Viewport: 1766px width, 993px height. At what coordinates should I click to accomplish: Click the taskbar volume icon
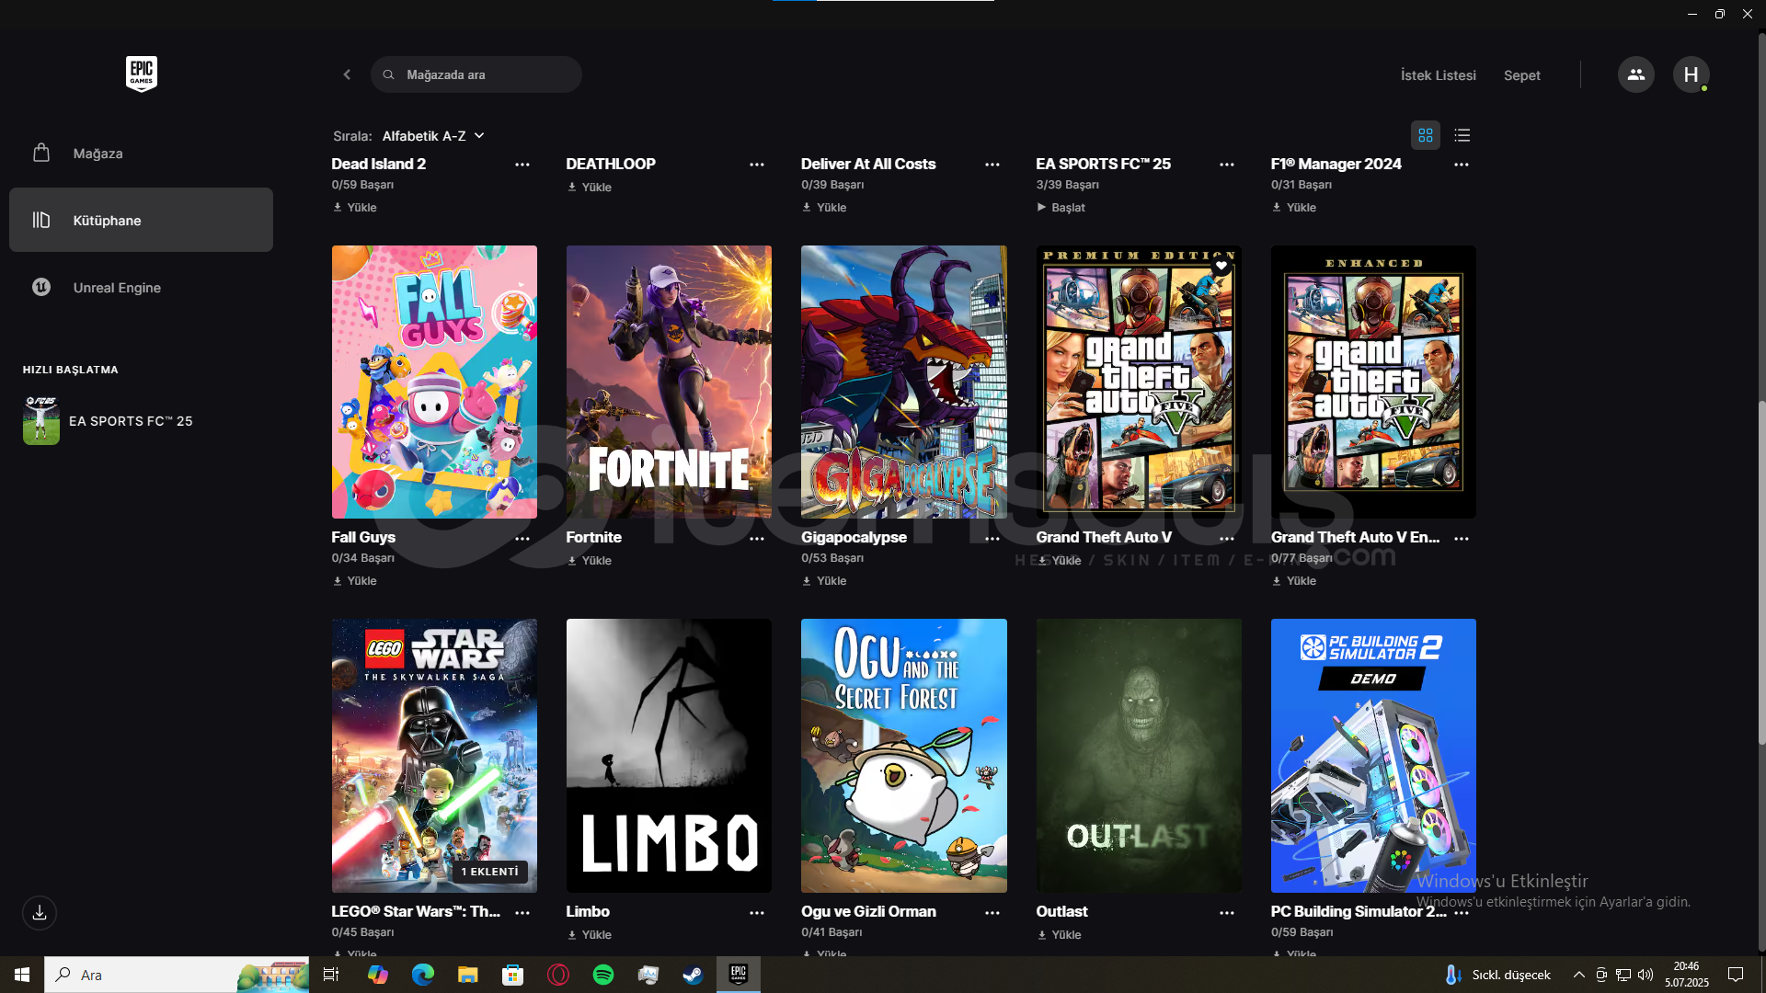[1646, 975]
